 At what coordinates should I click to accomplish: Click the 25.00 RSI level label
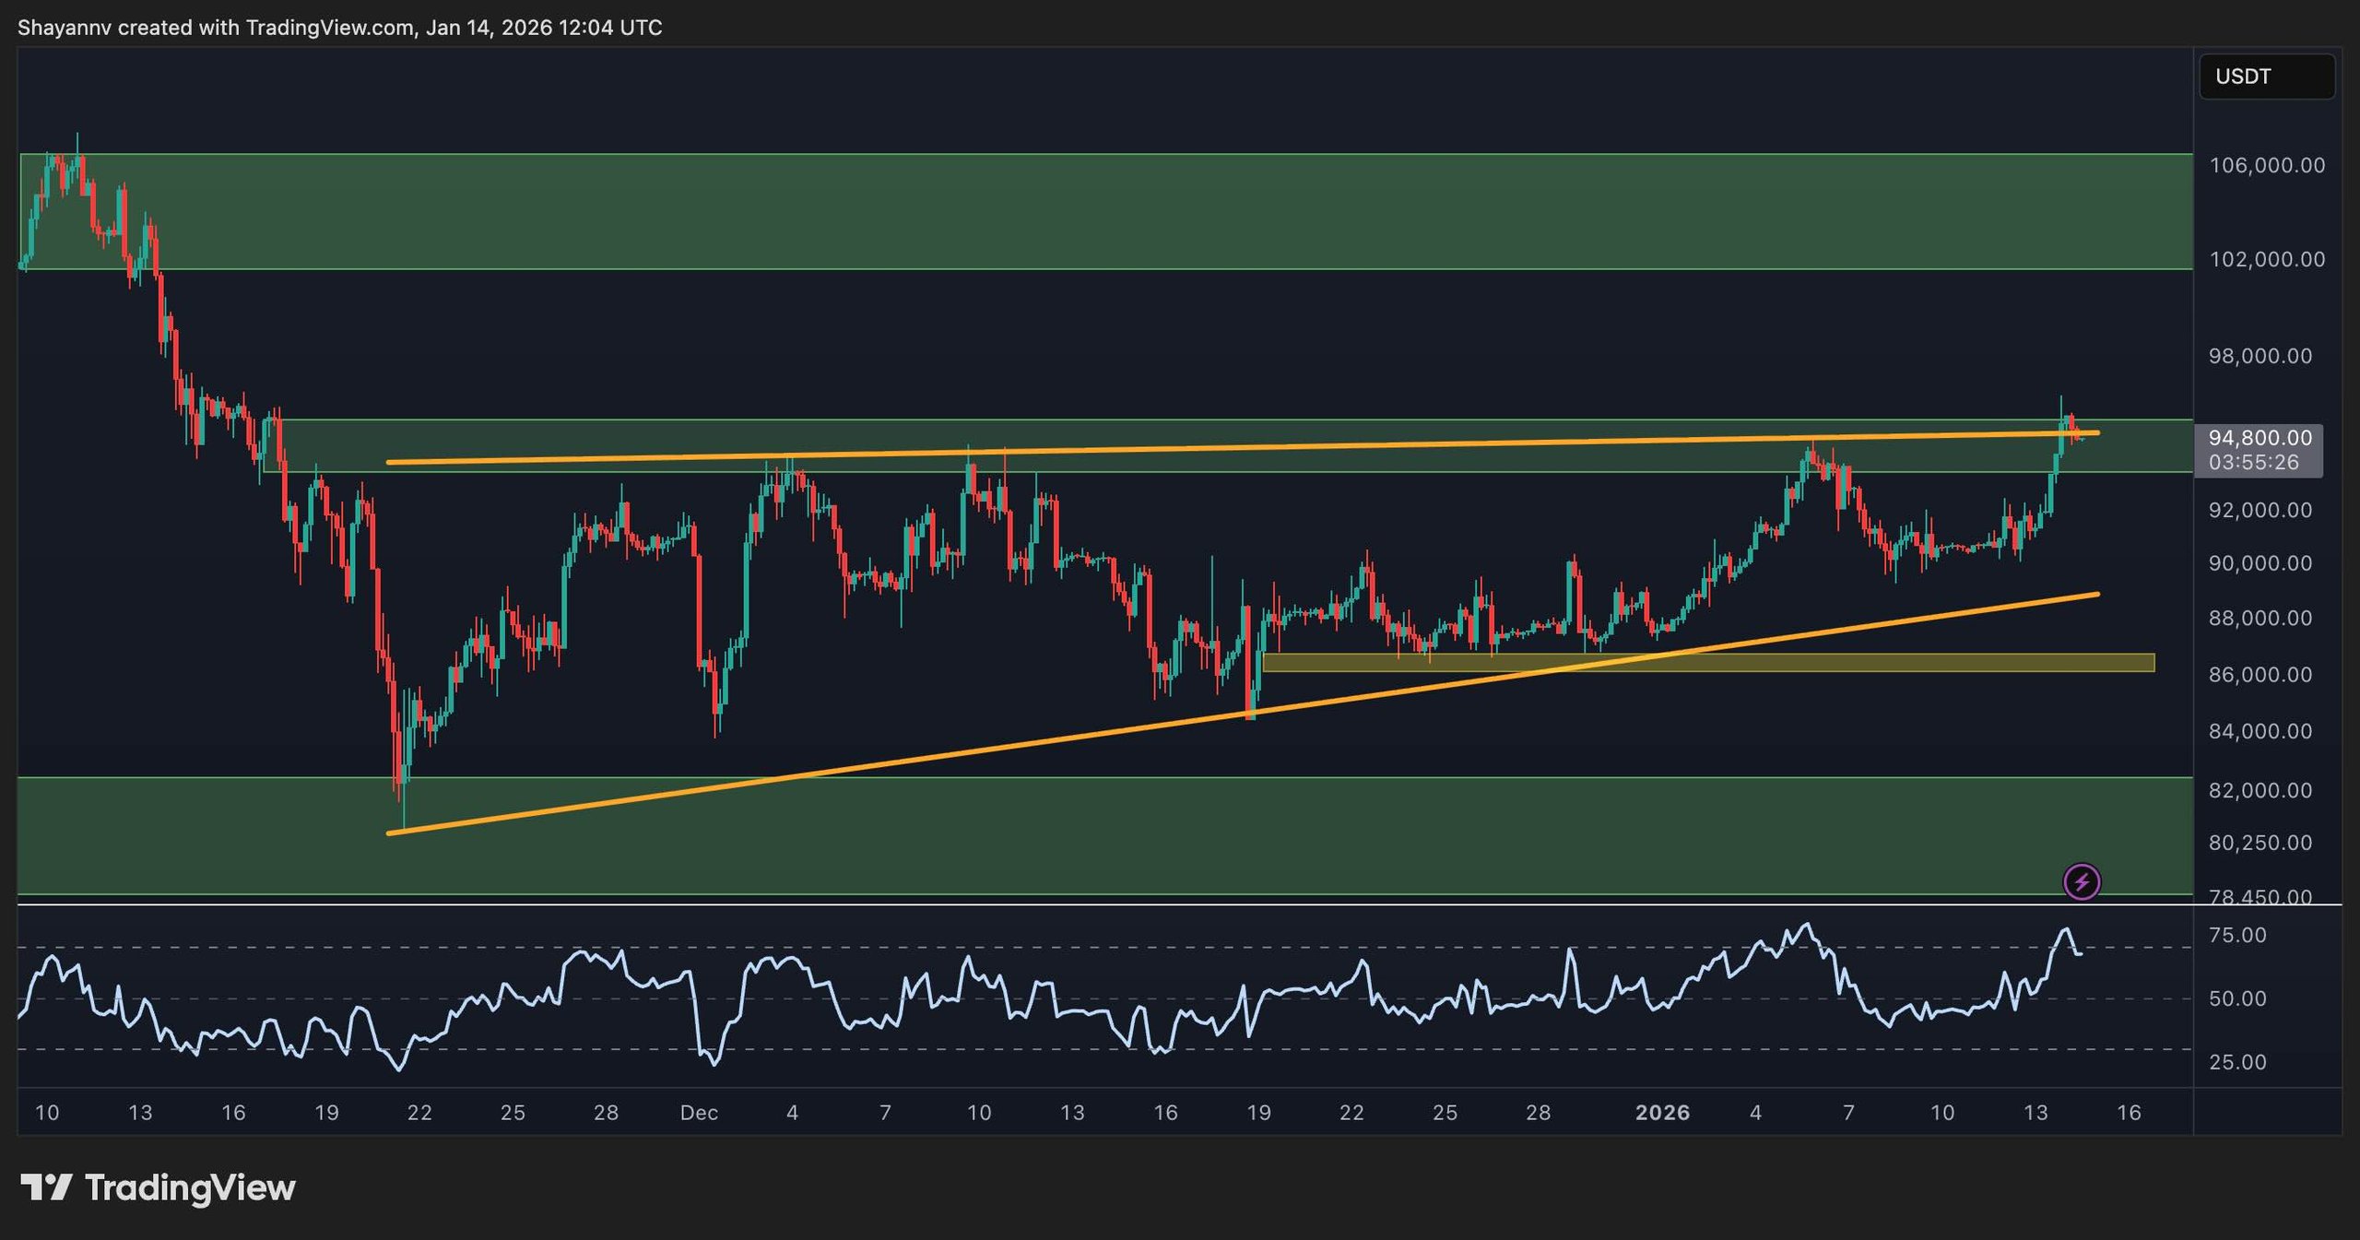tap(2237, 1062)
